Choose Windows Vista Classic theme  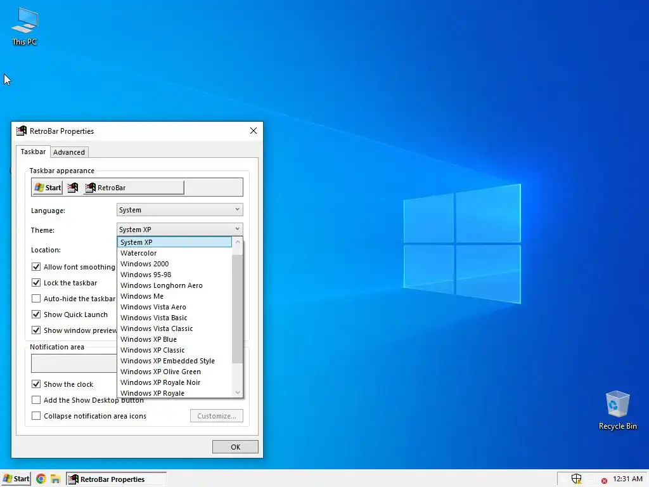(x=174, y=328)
